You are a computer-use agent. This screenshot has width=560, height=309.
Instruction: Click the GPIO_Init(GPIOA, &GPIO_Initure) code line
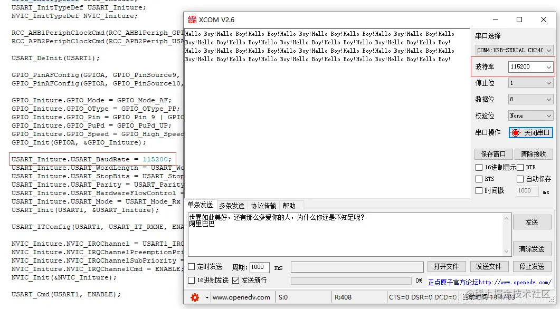point(79,142)
